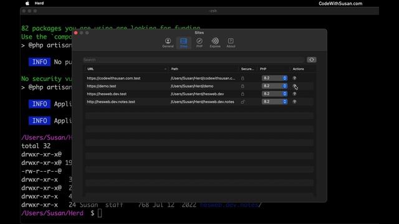
Task: Click the /Users/Susan/Herd/hesweb.dev.notes path
Action: point(202,102)
